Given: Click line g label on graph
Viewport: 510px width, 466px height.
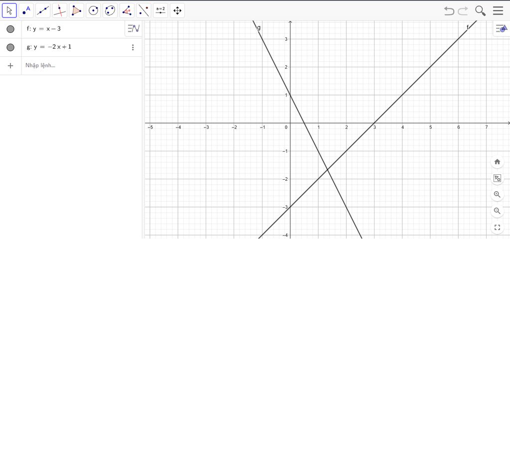Looking at the screenshot, I should [x=259, y=28].
